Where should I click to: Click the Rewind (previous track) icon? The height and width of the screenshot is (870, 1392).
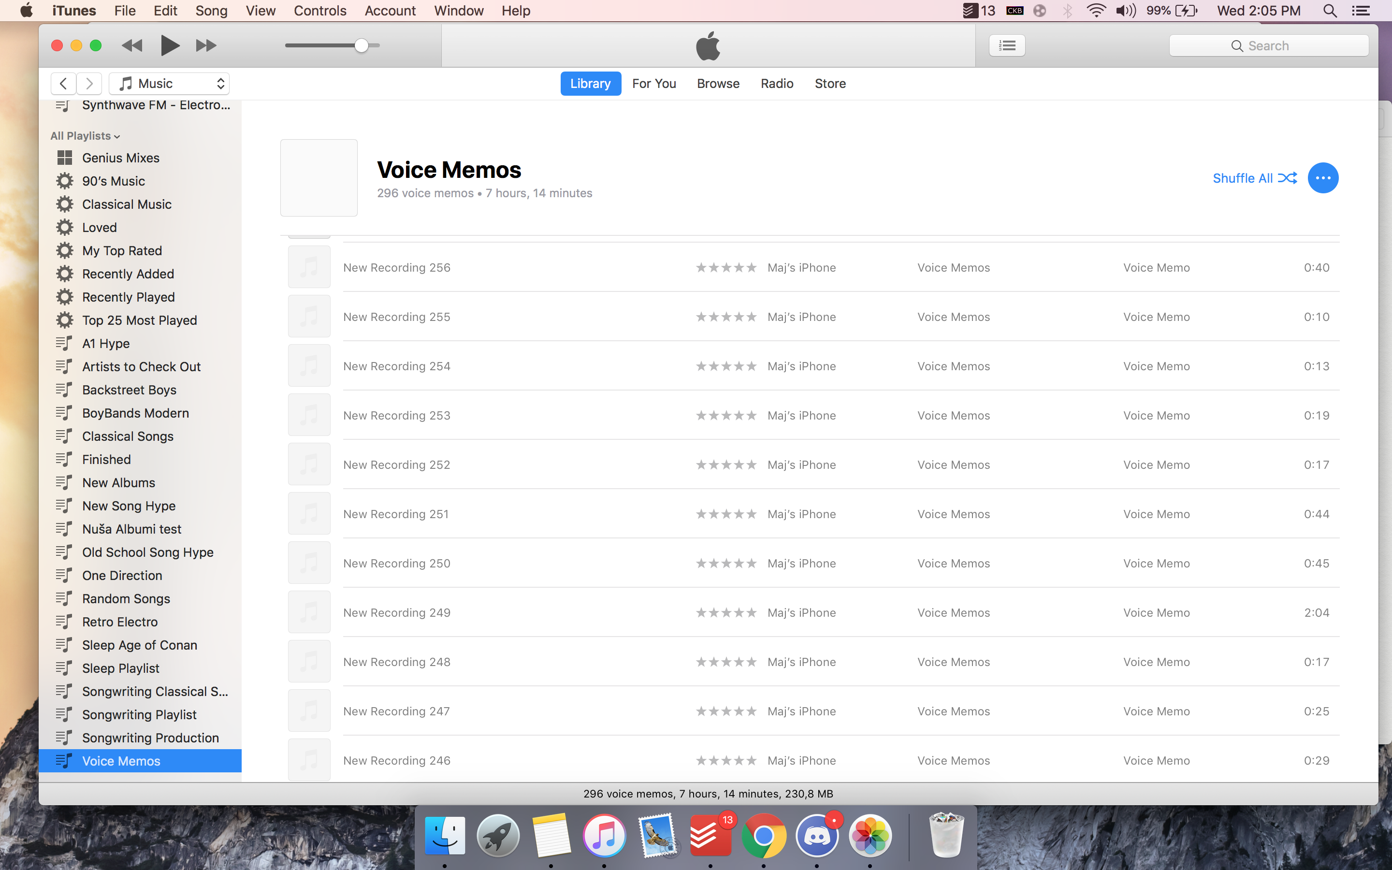(132, 45)
